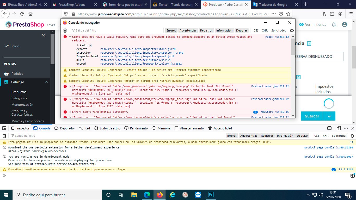This screenshot has width=356, height=200.
Task: Open the dropdown arrow beside Guardar
Action: 329,116
